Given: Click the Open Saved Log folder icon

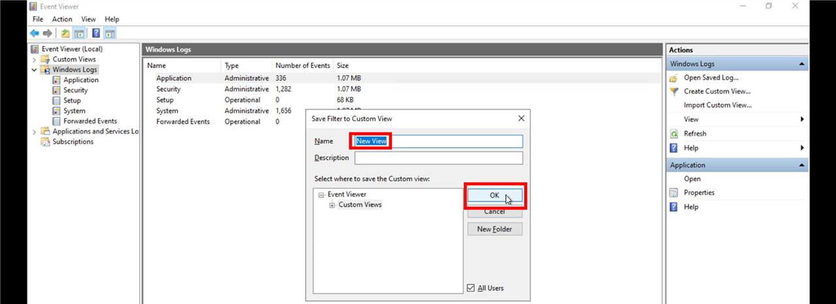Looking at the screenshot, I should pyautogui.click(x=674, y=78).
